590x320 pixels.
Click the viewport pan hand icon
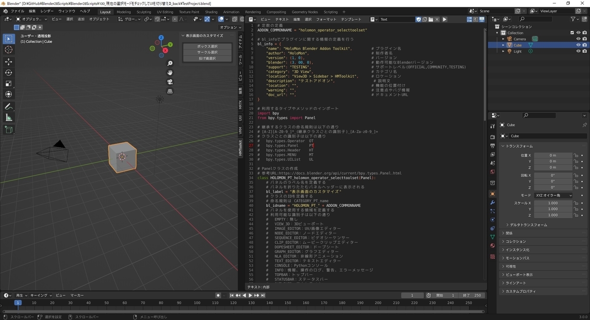click(x=170, y=72)
